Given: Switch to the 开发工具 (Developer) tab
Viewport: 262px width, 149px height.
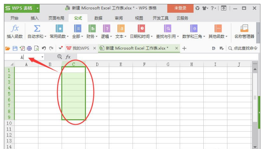Looking at the screenshot, I should pyautogui.click(x=161, y=18).
